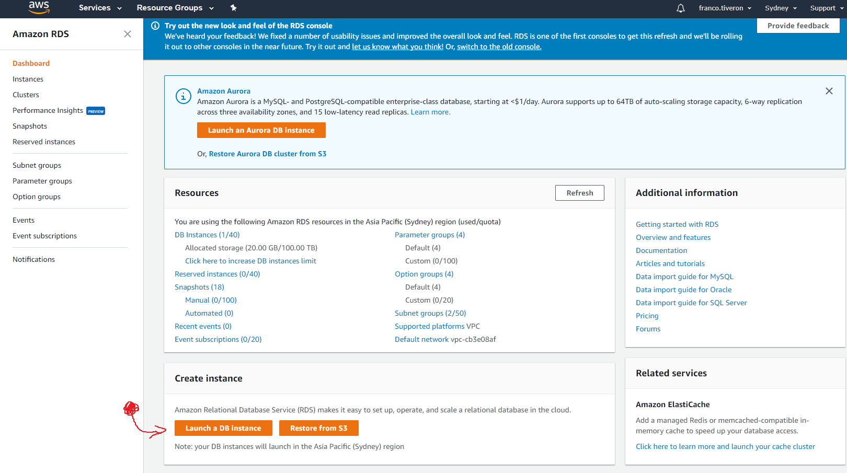Image resolution: width=847 pixels, height=473 pixels.
Task: Open Event subscriptions (0/20) link
Action: point(218,339)
